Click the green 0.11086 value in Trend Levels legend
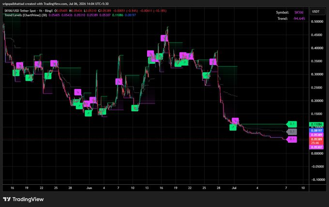 point(118,15)
